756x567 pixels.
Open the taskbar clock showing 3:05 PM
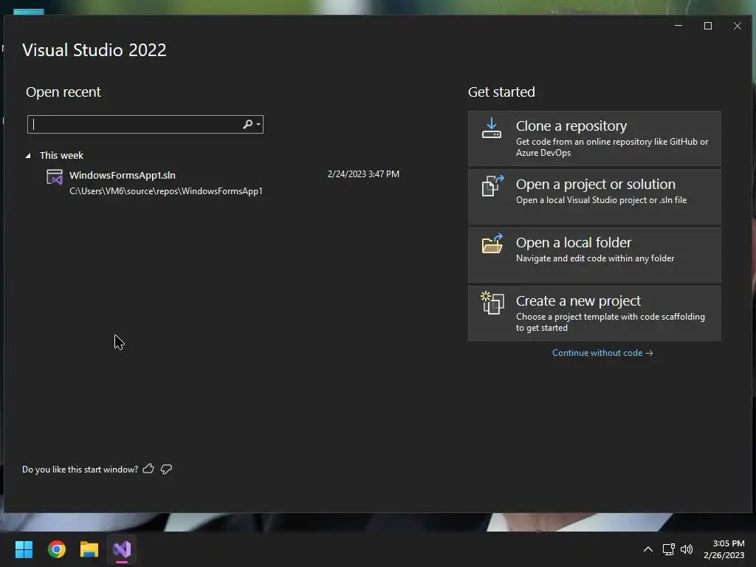pos(724,549)
